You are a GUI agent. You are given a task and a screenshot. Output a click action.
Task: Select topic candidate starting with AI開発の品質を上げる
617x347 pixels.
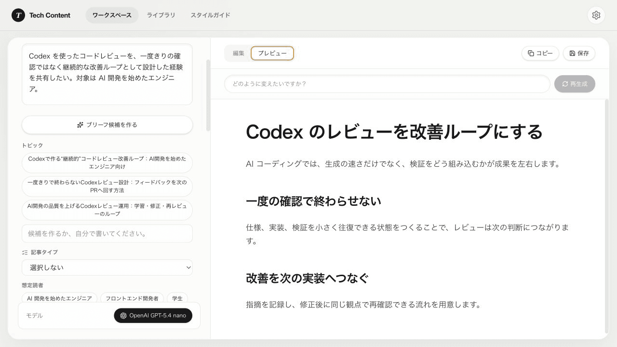pos(107,210)
